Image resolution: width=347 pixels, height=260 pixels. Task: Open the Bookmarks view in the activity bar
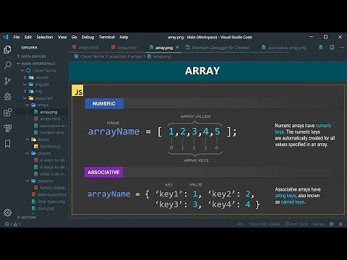pyautogui.click(x=7, y=144)
